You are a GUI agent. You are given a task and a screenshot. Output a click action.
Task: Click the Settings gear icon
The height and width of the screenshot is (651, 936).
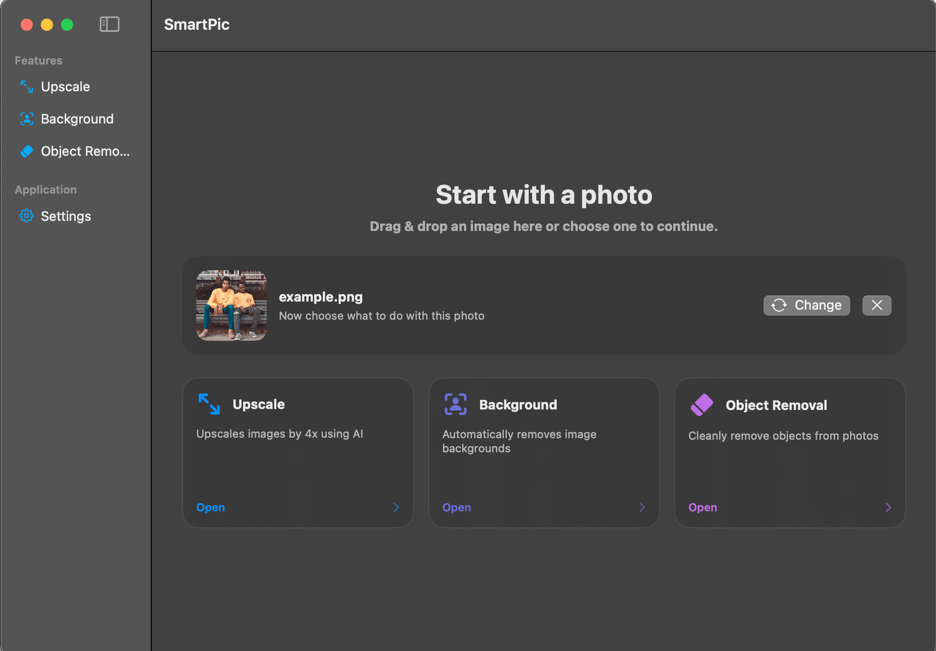tap(27, 216)
